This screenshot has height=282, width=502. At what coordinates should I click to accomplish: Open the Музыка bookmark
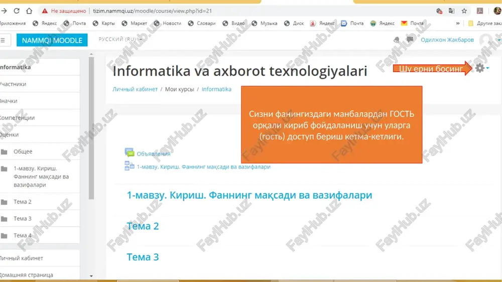265,24
